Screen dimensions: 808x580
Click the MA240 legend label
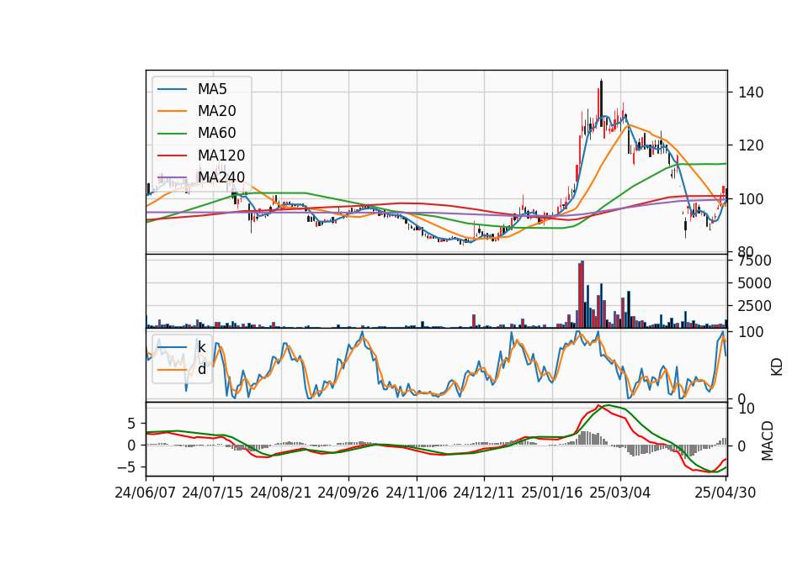(221, 177)
